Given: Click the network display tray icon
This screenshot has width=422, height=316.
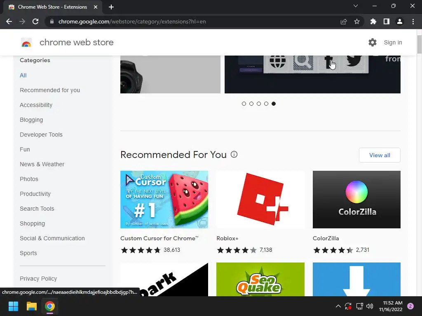Looking at the screenshot, I should tap(359, 306).
